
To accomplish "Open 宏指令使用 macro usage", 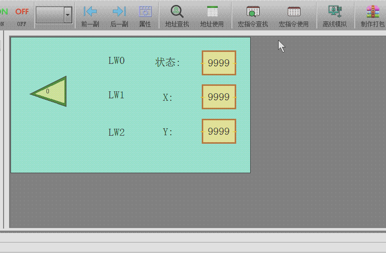I will pyautogui.click(x=294, y=12).
